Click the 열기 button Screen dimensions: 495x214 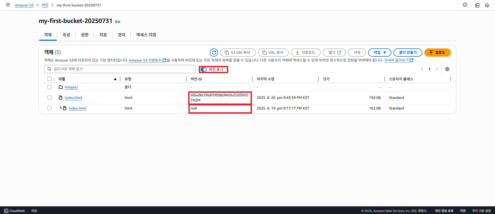[334, 53]
